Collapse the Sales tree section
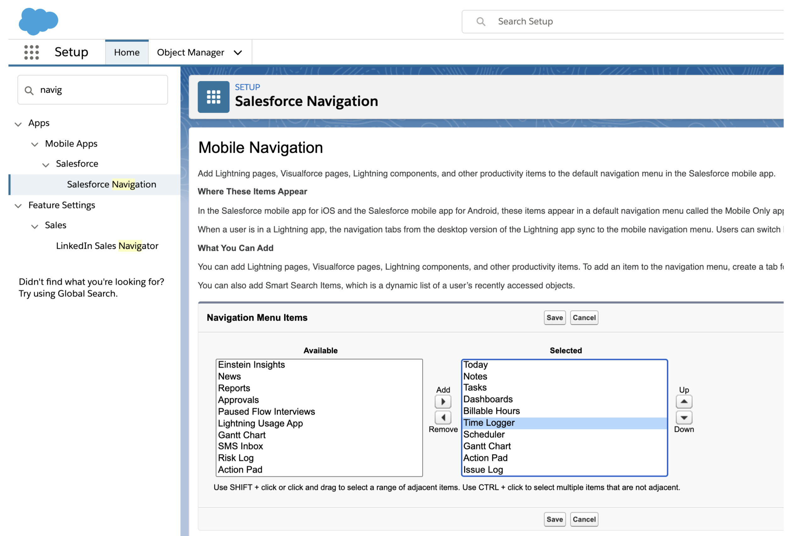This screenshot has height=536, width=792. (x=35, y=226)
